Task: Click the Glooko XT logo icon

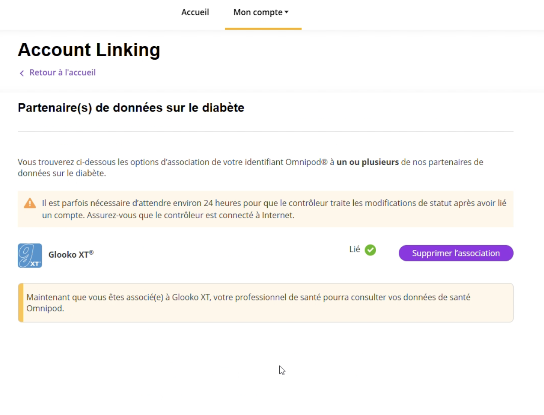Action: pos(30,255)
